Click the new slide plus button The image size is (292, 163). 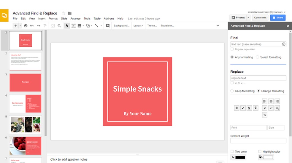pyautogui.click(x=16, y=26)
